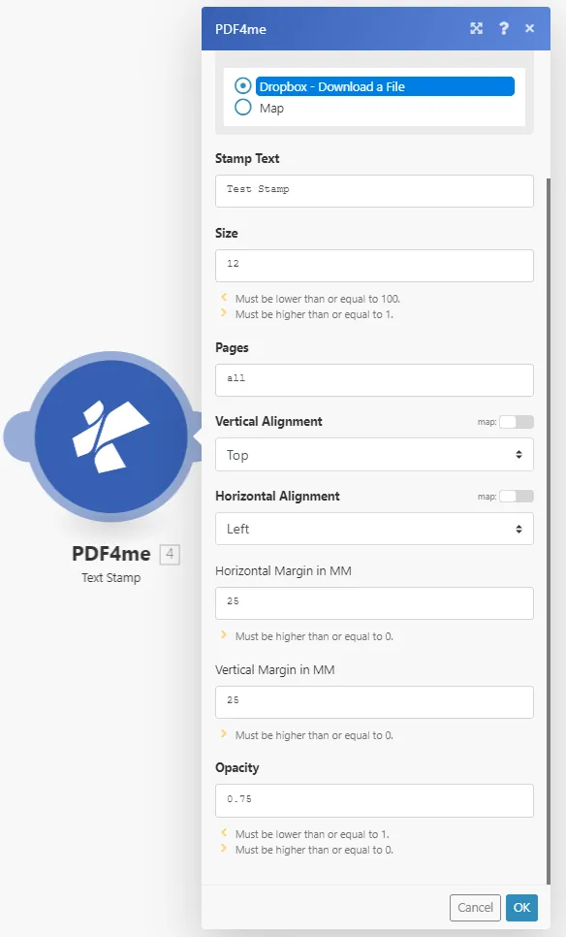Open help via the question mark icon

[504, 28]
